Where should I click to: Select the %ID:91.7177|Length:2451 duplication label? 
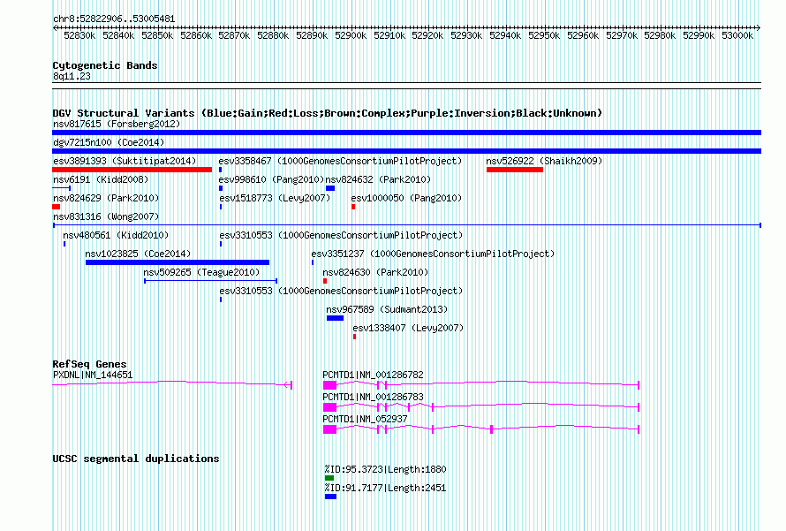[385, 488]
